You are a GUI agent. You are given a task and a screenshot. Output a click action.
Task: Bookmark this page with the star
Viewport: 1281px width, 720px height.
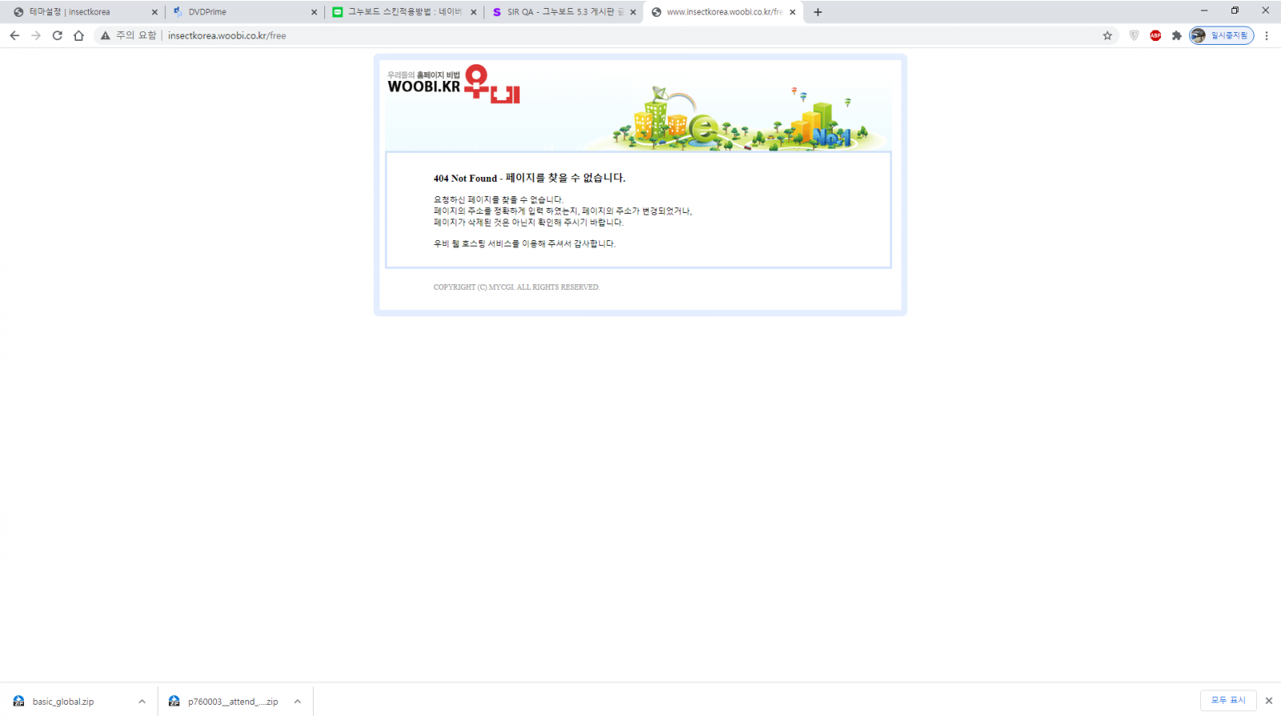pyautogui.click(x=1107, y=35)
